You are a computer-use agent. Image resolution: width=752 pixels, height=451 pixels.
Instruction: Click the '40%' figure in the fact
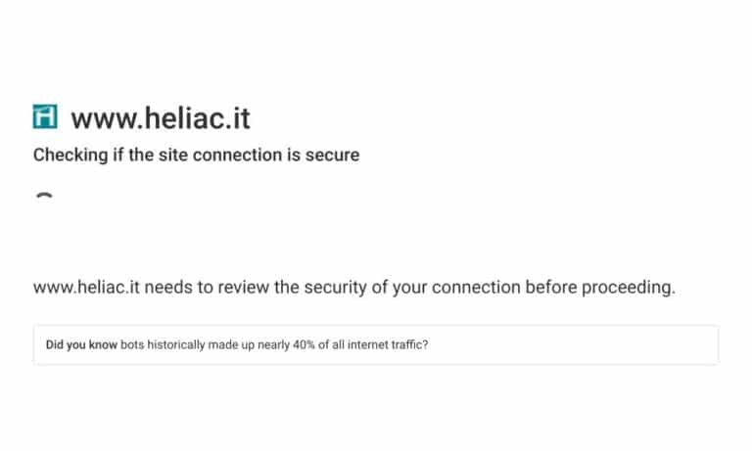(304, 344)
